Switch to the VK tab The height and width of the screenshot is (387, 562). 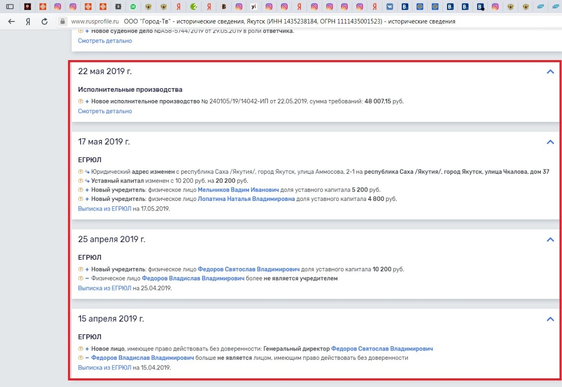tap(390, 7)
